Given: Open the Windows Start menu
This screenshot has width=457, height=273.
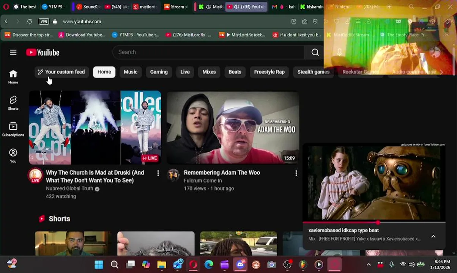Looking at the screenshot, I should (x=99, y=264).
